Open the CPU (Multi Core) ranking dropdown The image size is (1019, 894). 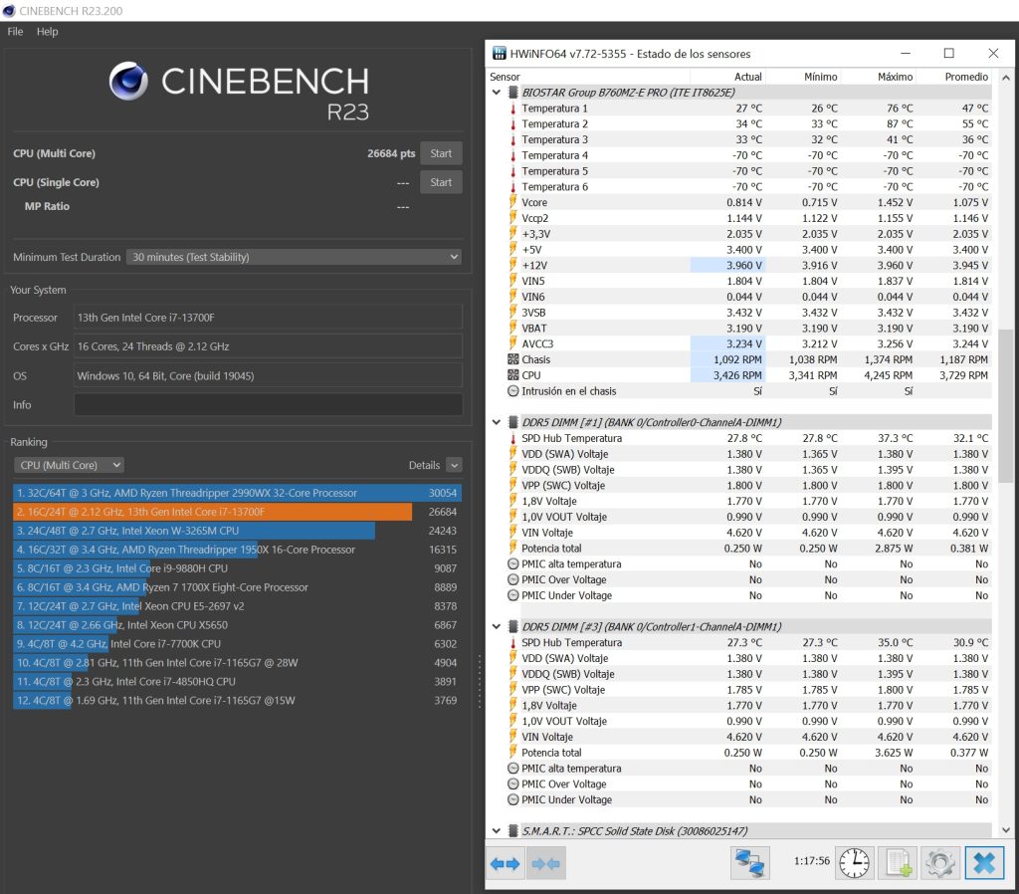tap(69, 465)
